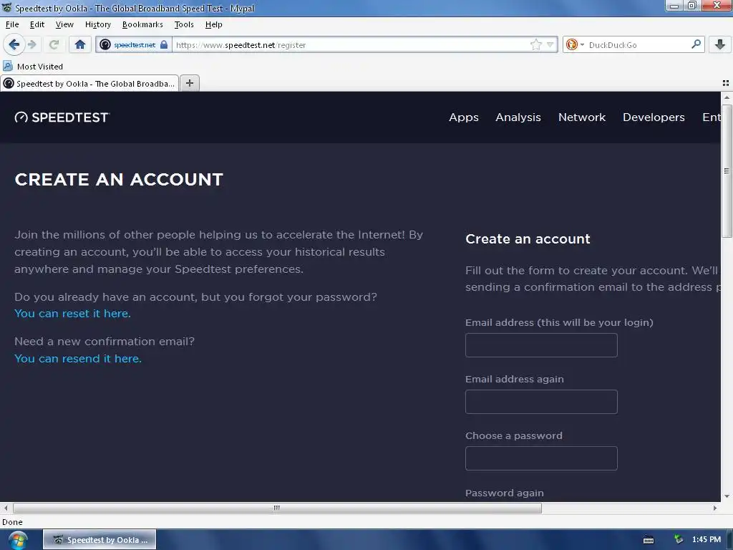
Task: Click the horizontal scrollbar left arrow
Action: pyautogui.click(x=6, y=508)
